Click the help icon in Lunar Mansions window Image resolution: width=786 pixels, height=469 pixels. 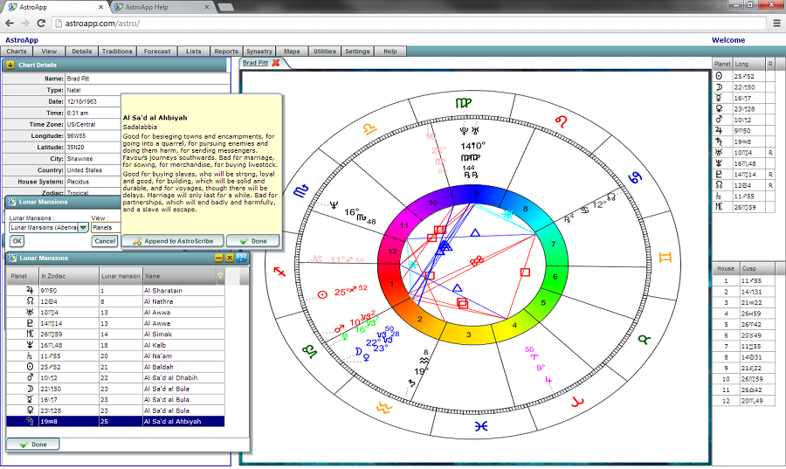[x=241, y=258]
